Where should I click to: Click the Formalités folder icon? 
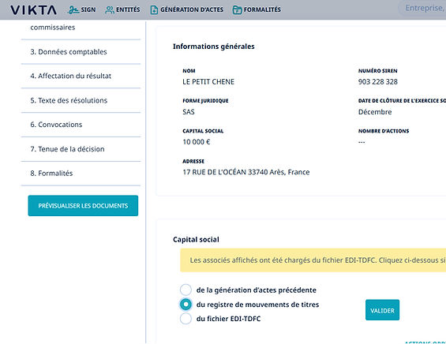pos(237,10)
